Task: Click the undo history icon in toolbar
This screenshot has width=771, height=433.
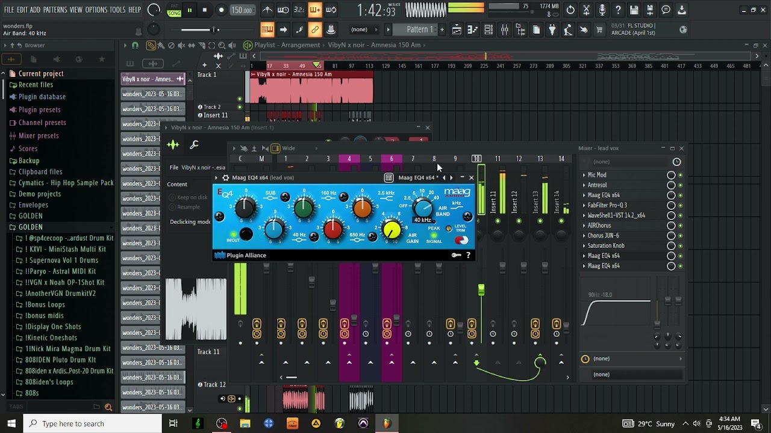Action: (570, 10)
